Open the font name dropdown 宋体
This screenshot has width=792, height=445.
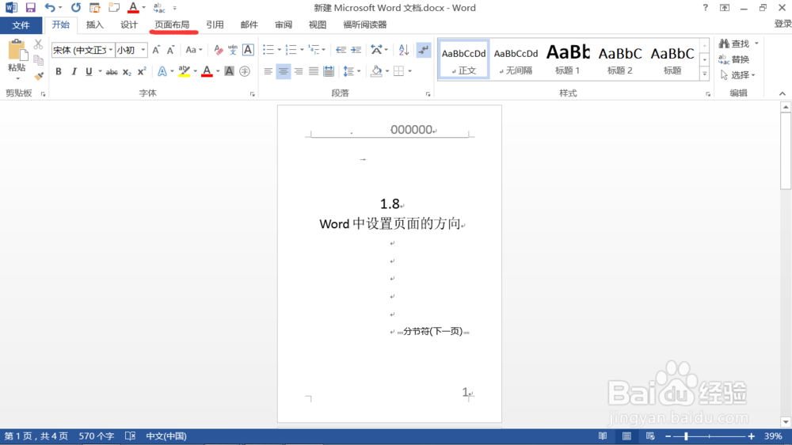coord(111,50)
